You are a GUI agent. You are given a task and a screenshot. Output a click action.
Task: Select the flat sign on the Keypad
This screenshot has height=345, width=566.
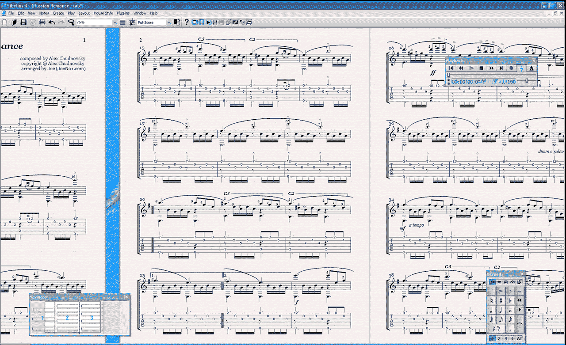click(510, 300)
